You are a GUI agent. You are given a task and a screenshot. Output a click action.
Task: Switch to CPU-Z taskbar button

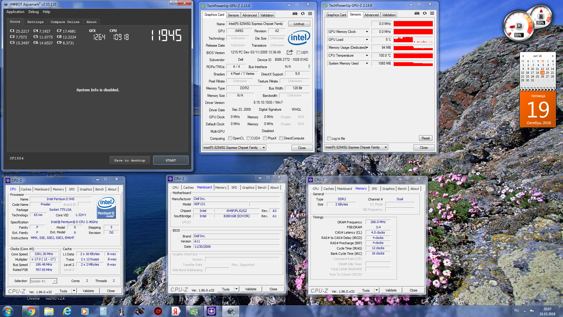pyautogui.click(x=211, y=311)
